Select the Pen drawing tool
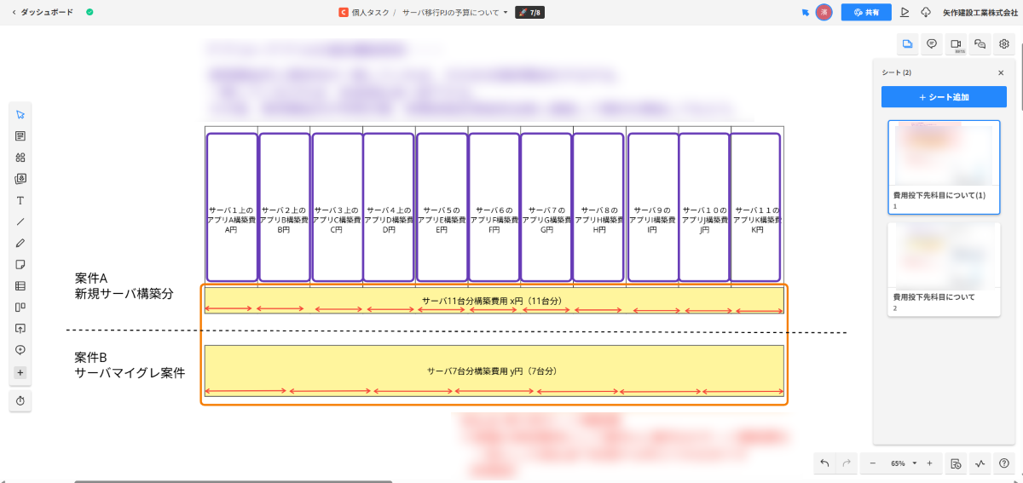Image resolution: width=1023 pixels, height=483 pixels. click(20, 243)
